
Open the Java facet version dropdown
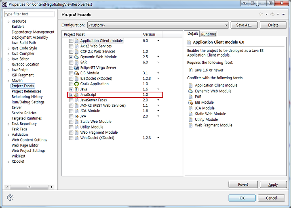point(158,89)
